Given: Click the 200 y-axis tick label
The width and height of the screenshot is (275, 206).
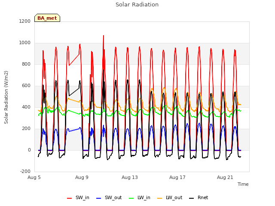Looking at the screenshot, I should pos(26,128).
